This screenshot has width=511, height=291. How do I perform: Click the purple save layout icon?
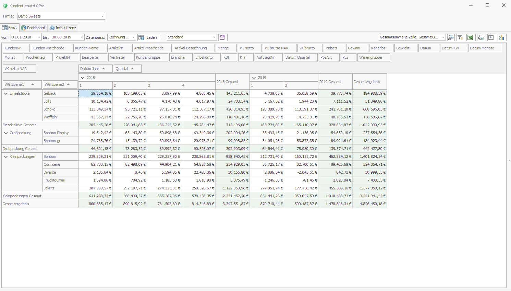click(222, 37)
